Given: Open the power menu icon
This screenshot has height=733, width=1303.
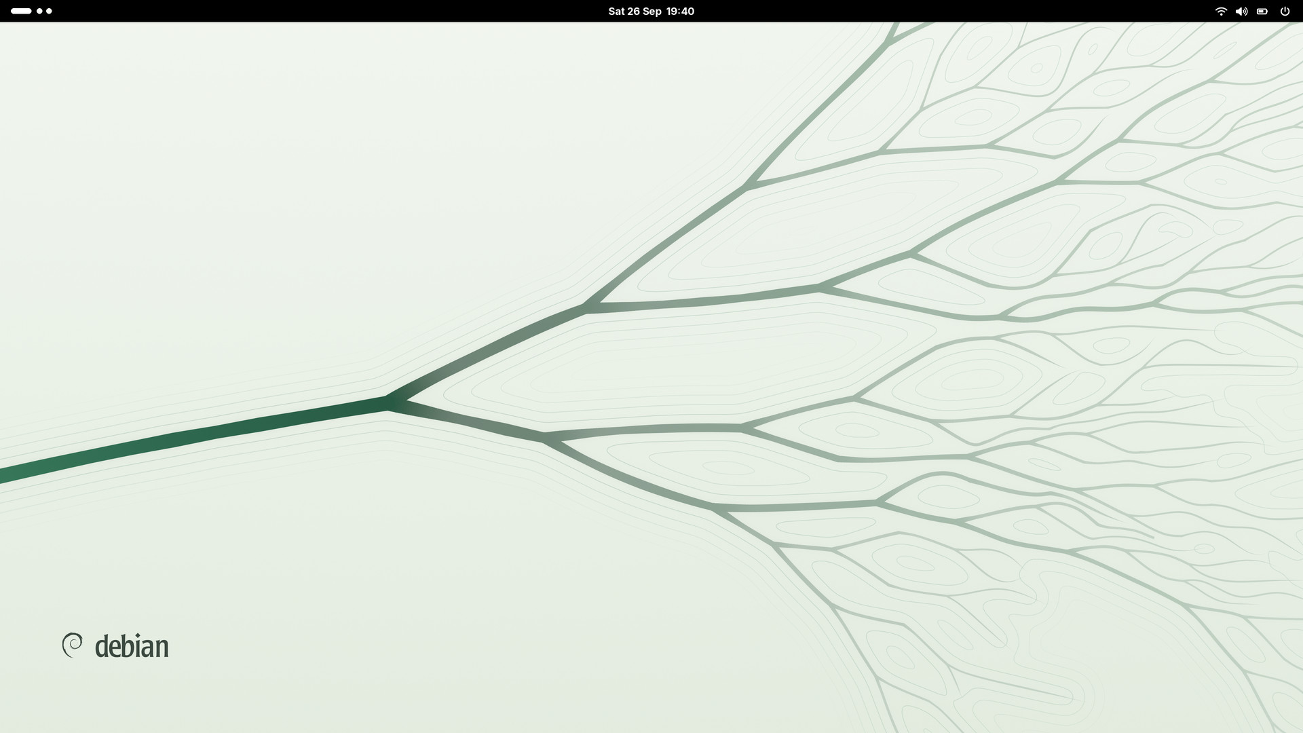Looking at the screenshot, I should (x=1285, y=11).
